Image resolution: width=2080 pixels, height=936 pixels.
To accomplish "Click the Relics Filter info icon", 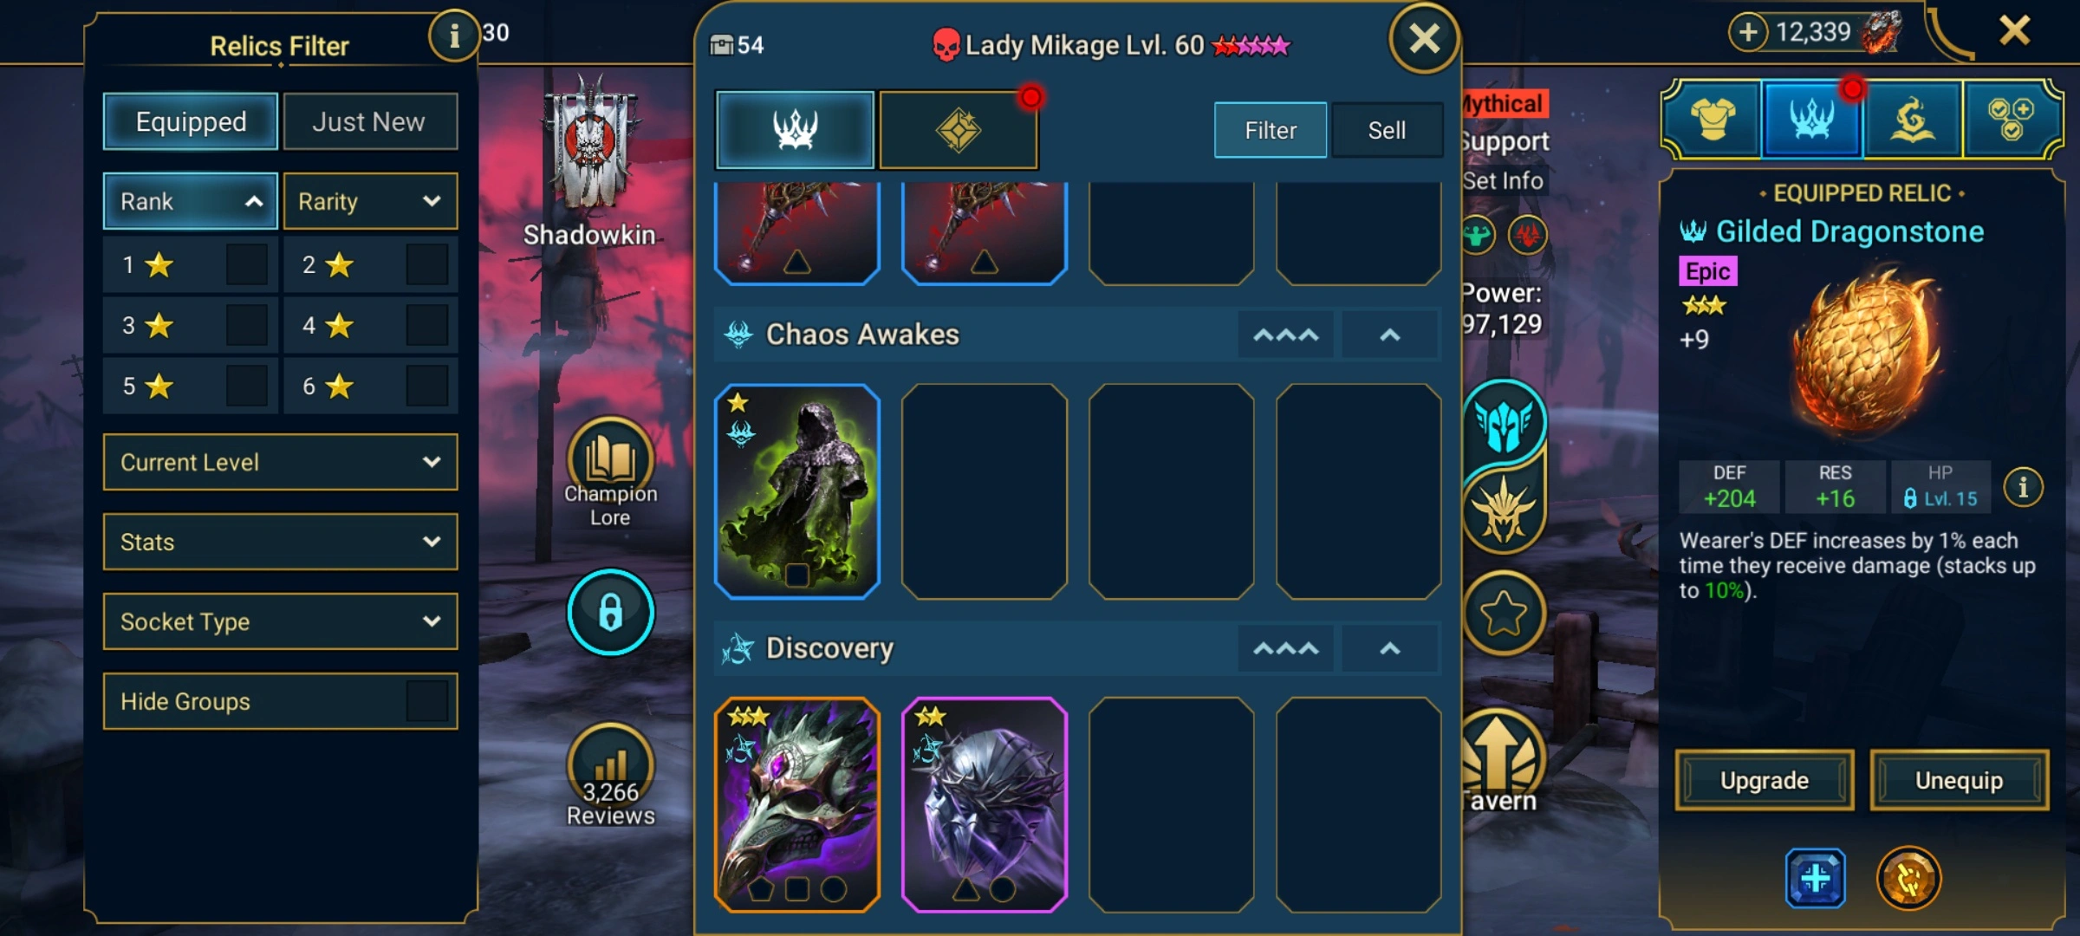I will [454, 36].
